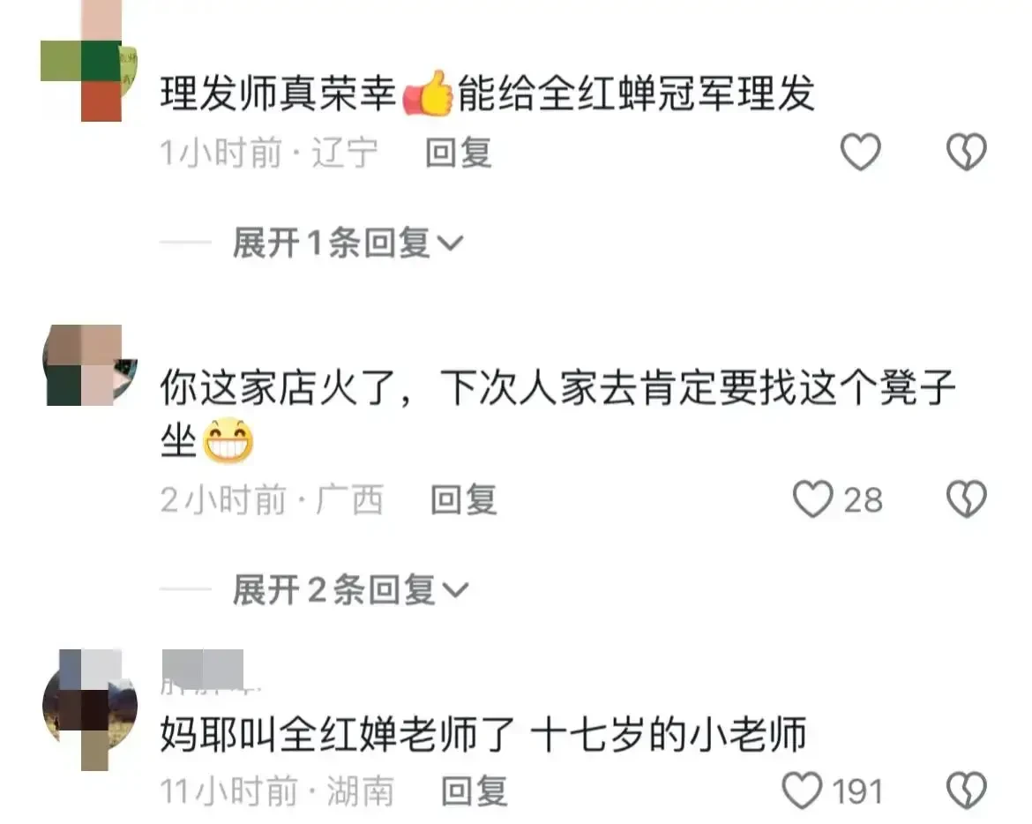Screen dimensions: 1032x824
Task: Expand 展开1条回复 replies
Action: point(348,243)
